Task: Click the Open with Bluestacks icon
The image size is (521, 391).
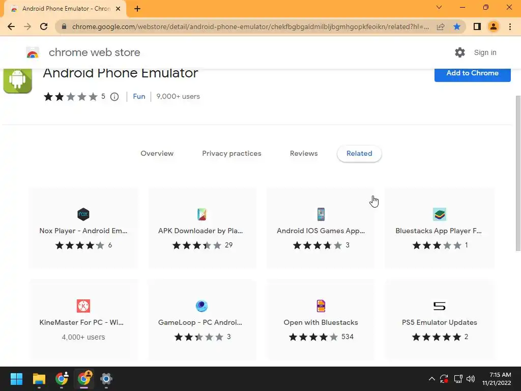Action: point(321,306)
